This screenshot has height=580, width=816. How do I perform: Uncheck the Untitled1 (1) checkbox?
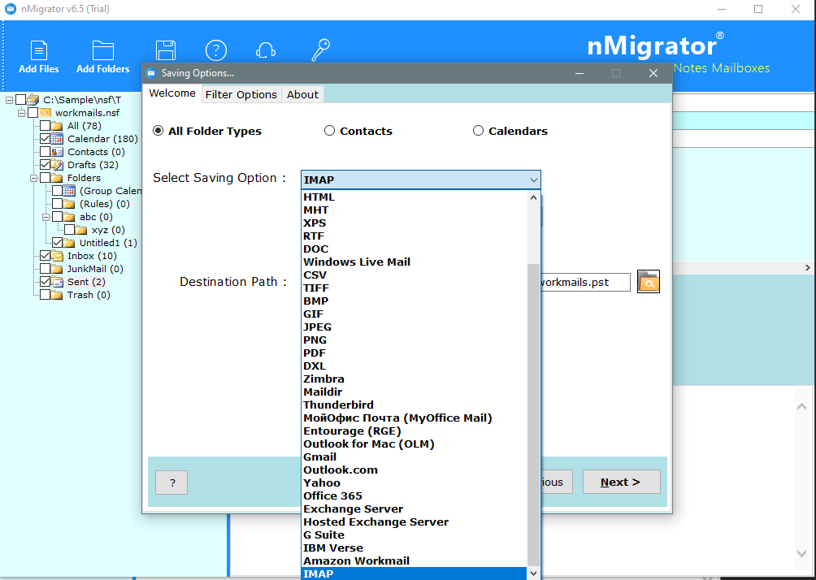tap(57, 243)
